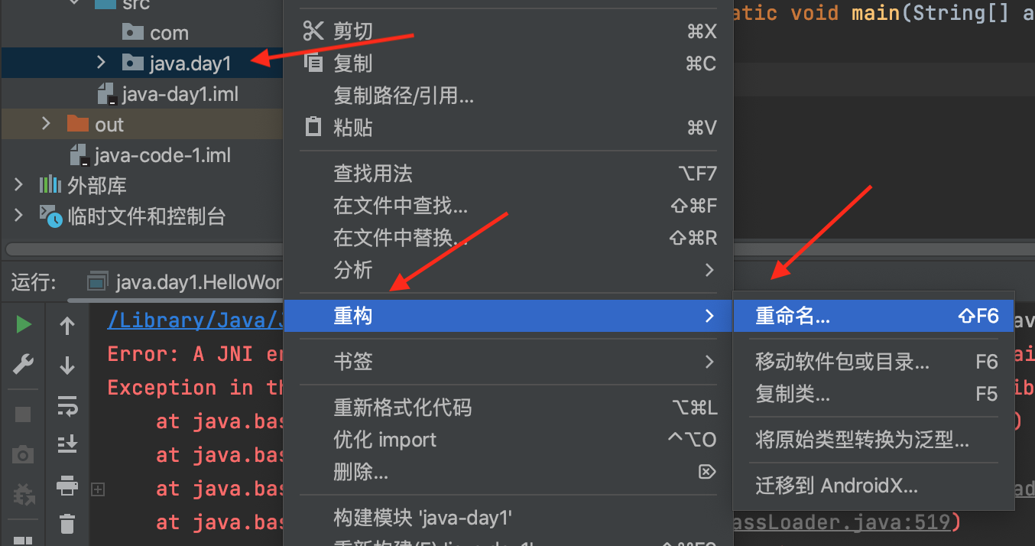The image size is (1035, 546).
Task: Open the /Library/Java link in console
Action: [x=196, y=320]
